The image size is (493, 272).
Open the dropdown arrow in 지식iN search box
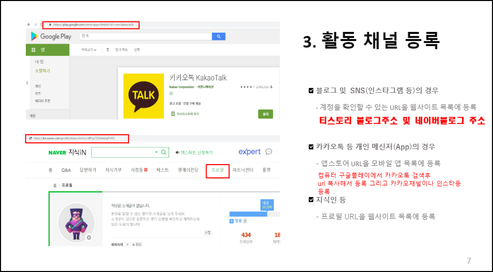156,152
